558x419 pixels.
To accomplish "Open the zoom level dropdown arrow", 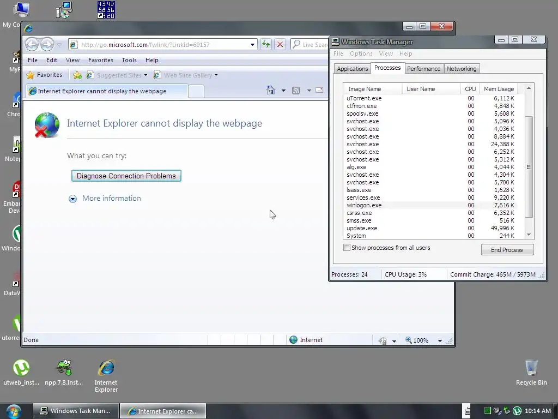I will point(440,340).
